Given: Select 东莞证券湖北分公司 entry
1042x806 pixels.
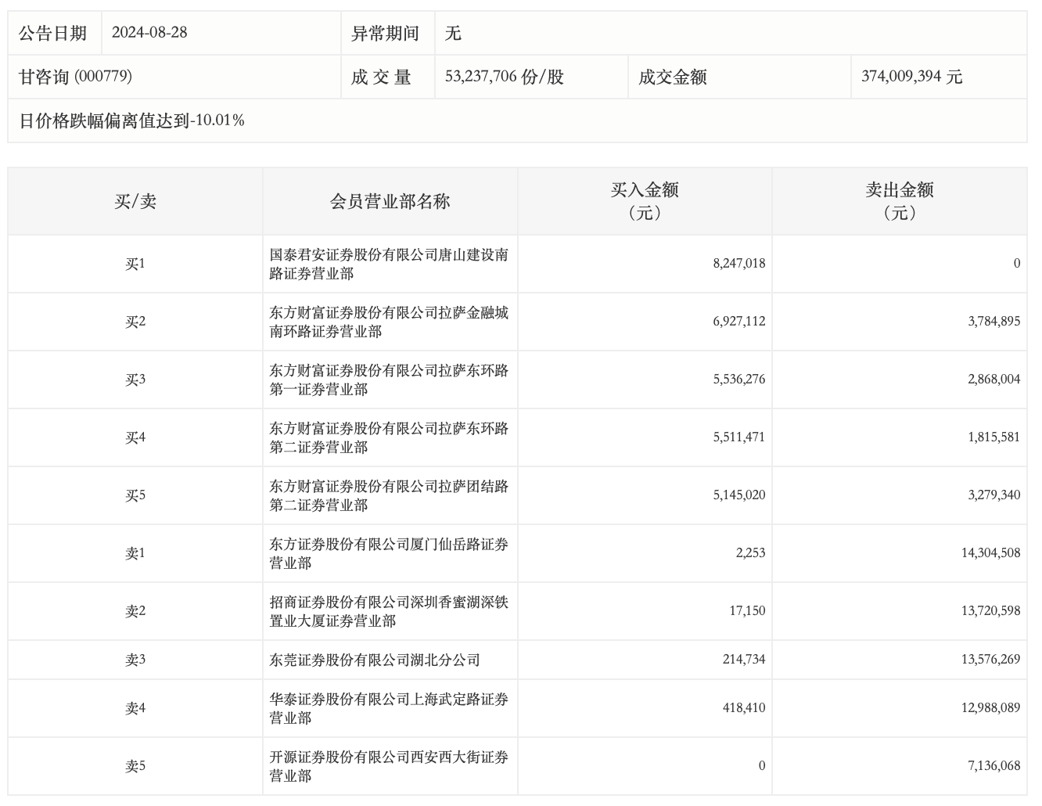Looking at the screenshot, I should (375, 660).
